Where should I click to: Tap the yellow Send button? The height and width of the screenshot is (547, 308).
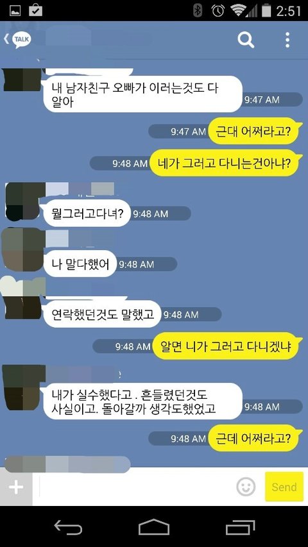tap(284, 487)
